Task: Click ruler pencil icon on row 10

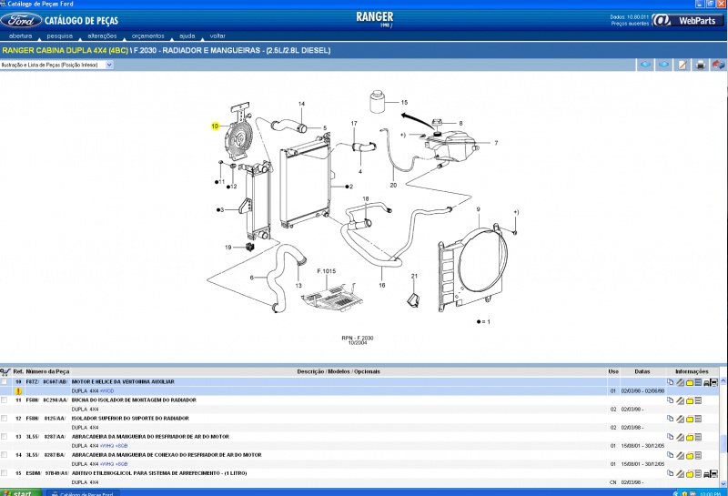Action: pyautogui.click(x=680, y=382)
